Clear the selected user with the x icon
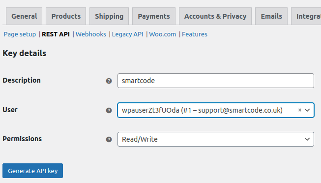Viewport: 321px width, 183px height. pyautogui.click(x=300, y=110)
